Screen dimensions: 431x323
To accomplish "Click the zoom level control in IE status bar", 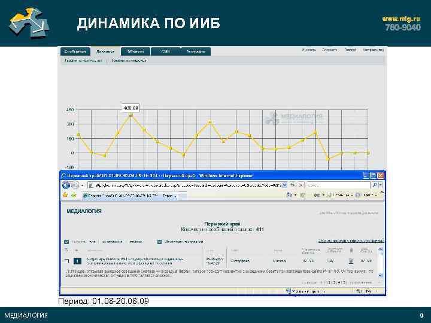I will [367, 291].
